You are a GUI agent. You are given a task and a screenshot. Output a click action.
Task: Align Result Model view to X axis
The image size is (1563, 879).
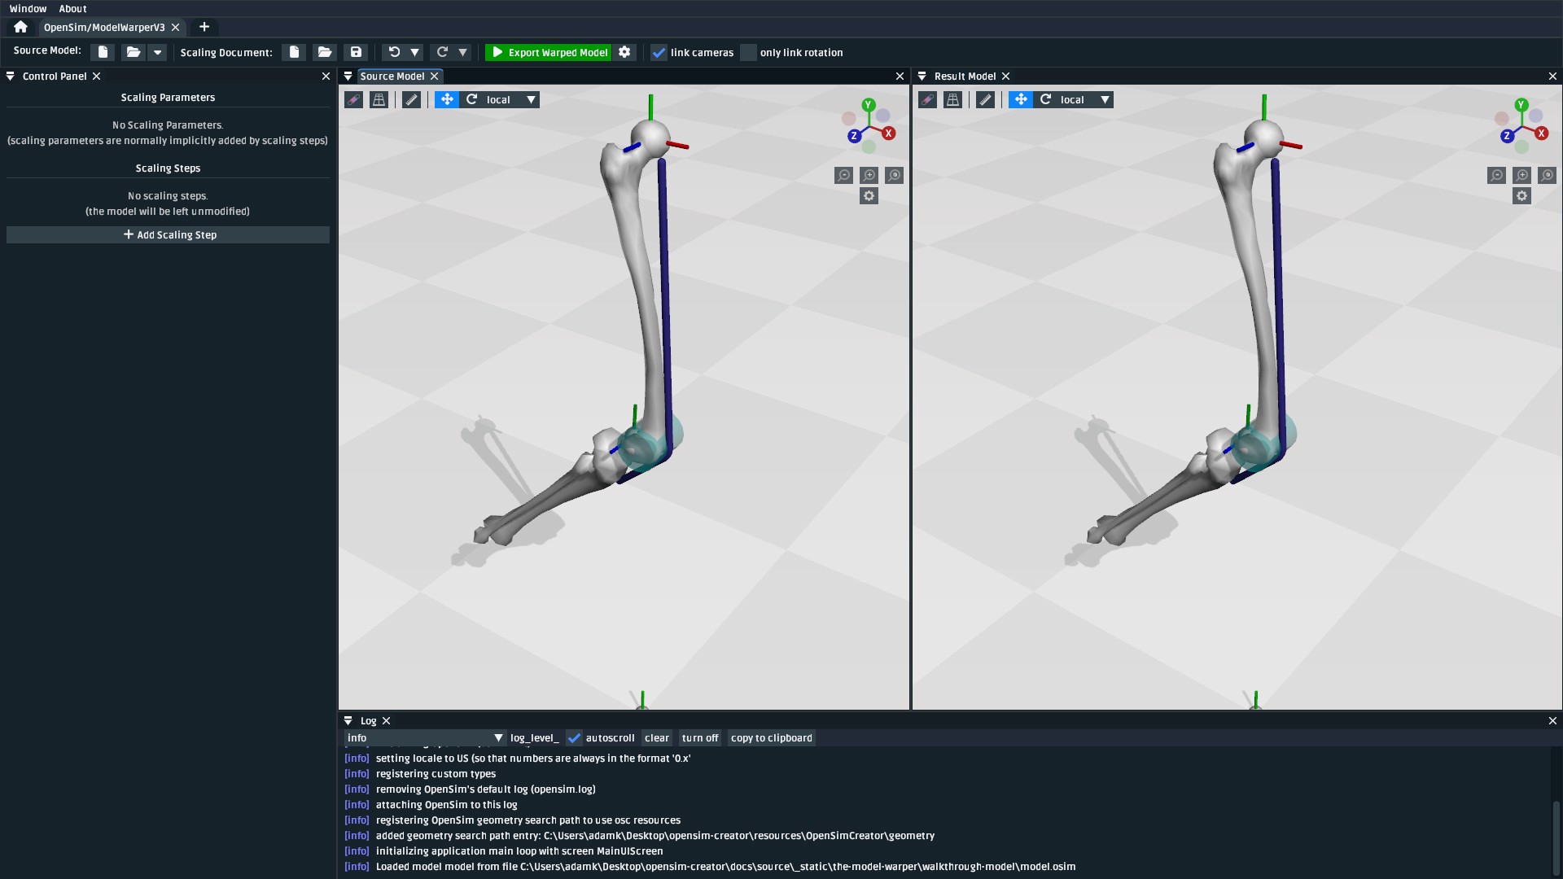[x=1542, y=133]
